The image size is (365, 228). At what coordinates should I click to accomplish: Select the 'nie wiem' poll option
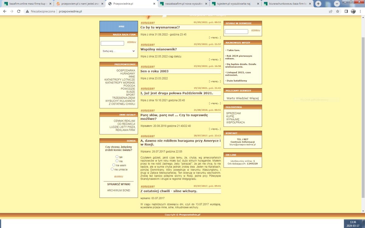[x=114, y=165]
